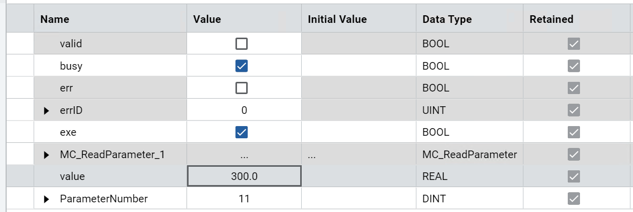This screenshot has width=633, height=212.
Task: Expand the MC_ReadParameter_1 structure
Action: coord(47,155)
